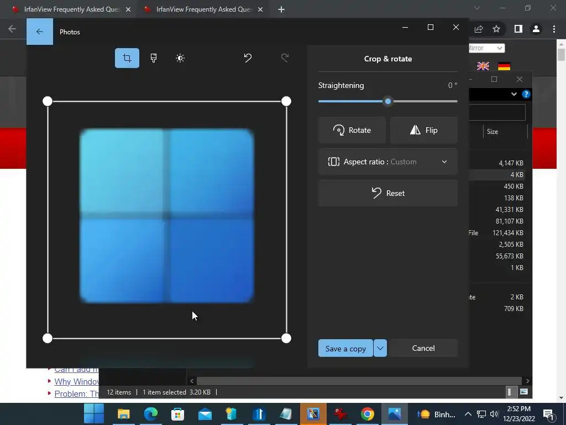Click Explorer horizontal scrollbar left arrow
566x425 pixels.
click(192, 381)
